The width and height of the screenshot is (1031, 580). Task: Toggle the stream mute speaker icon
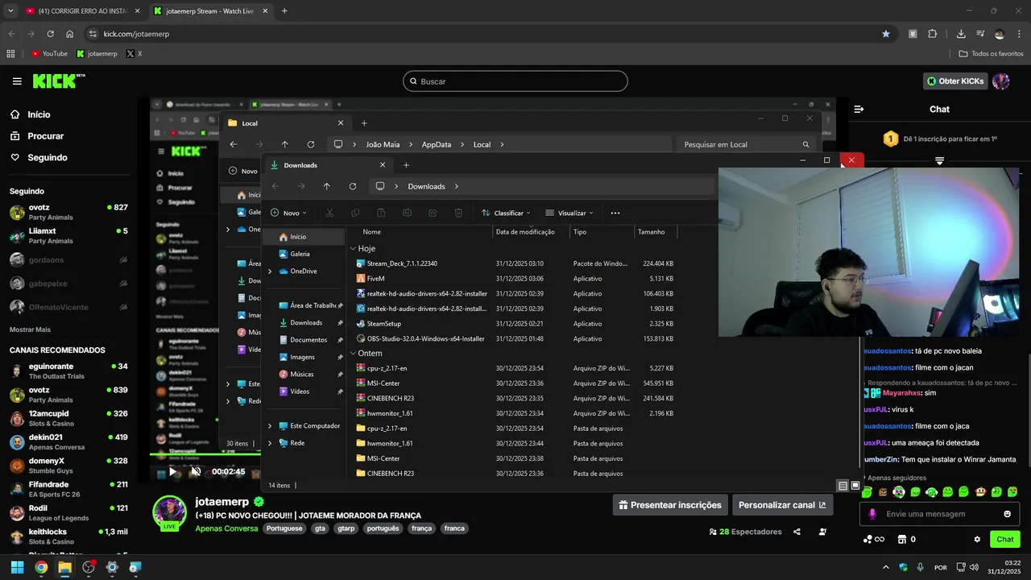pos(196,472)
